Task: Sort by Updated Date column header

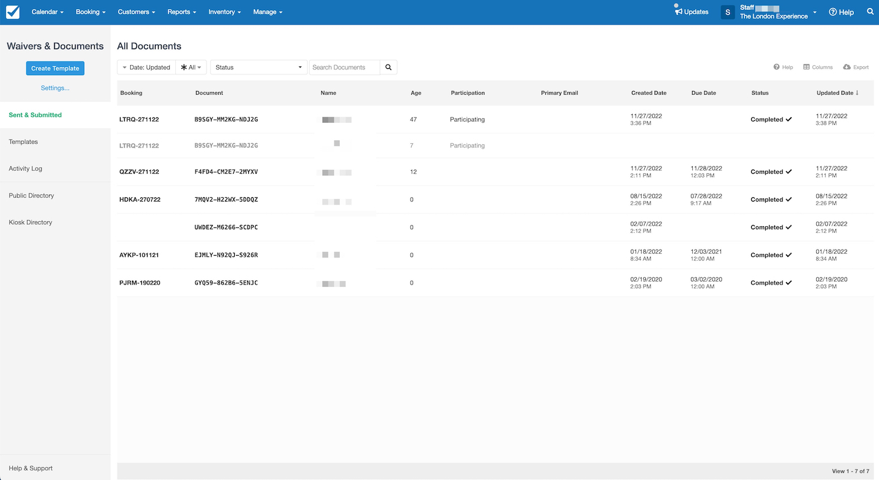Action: click(x=837, y=93)
